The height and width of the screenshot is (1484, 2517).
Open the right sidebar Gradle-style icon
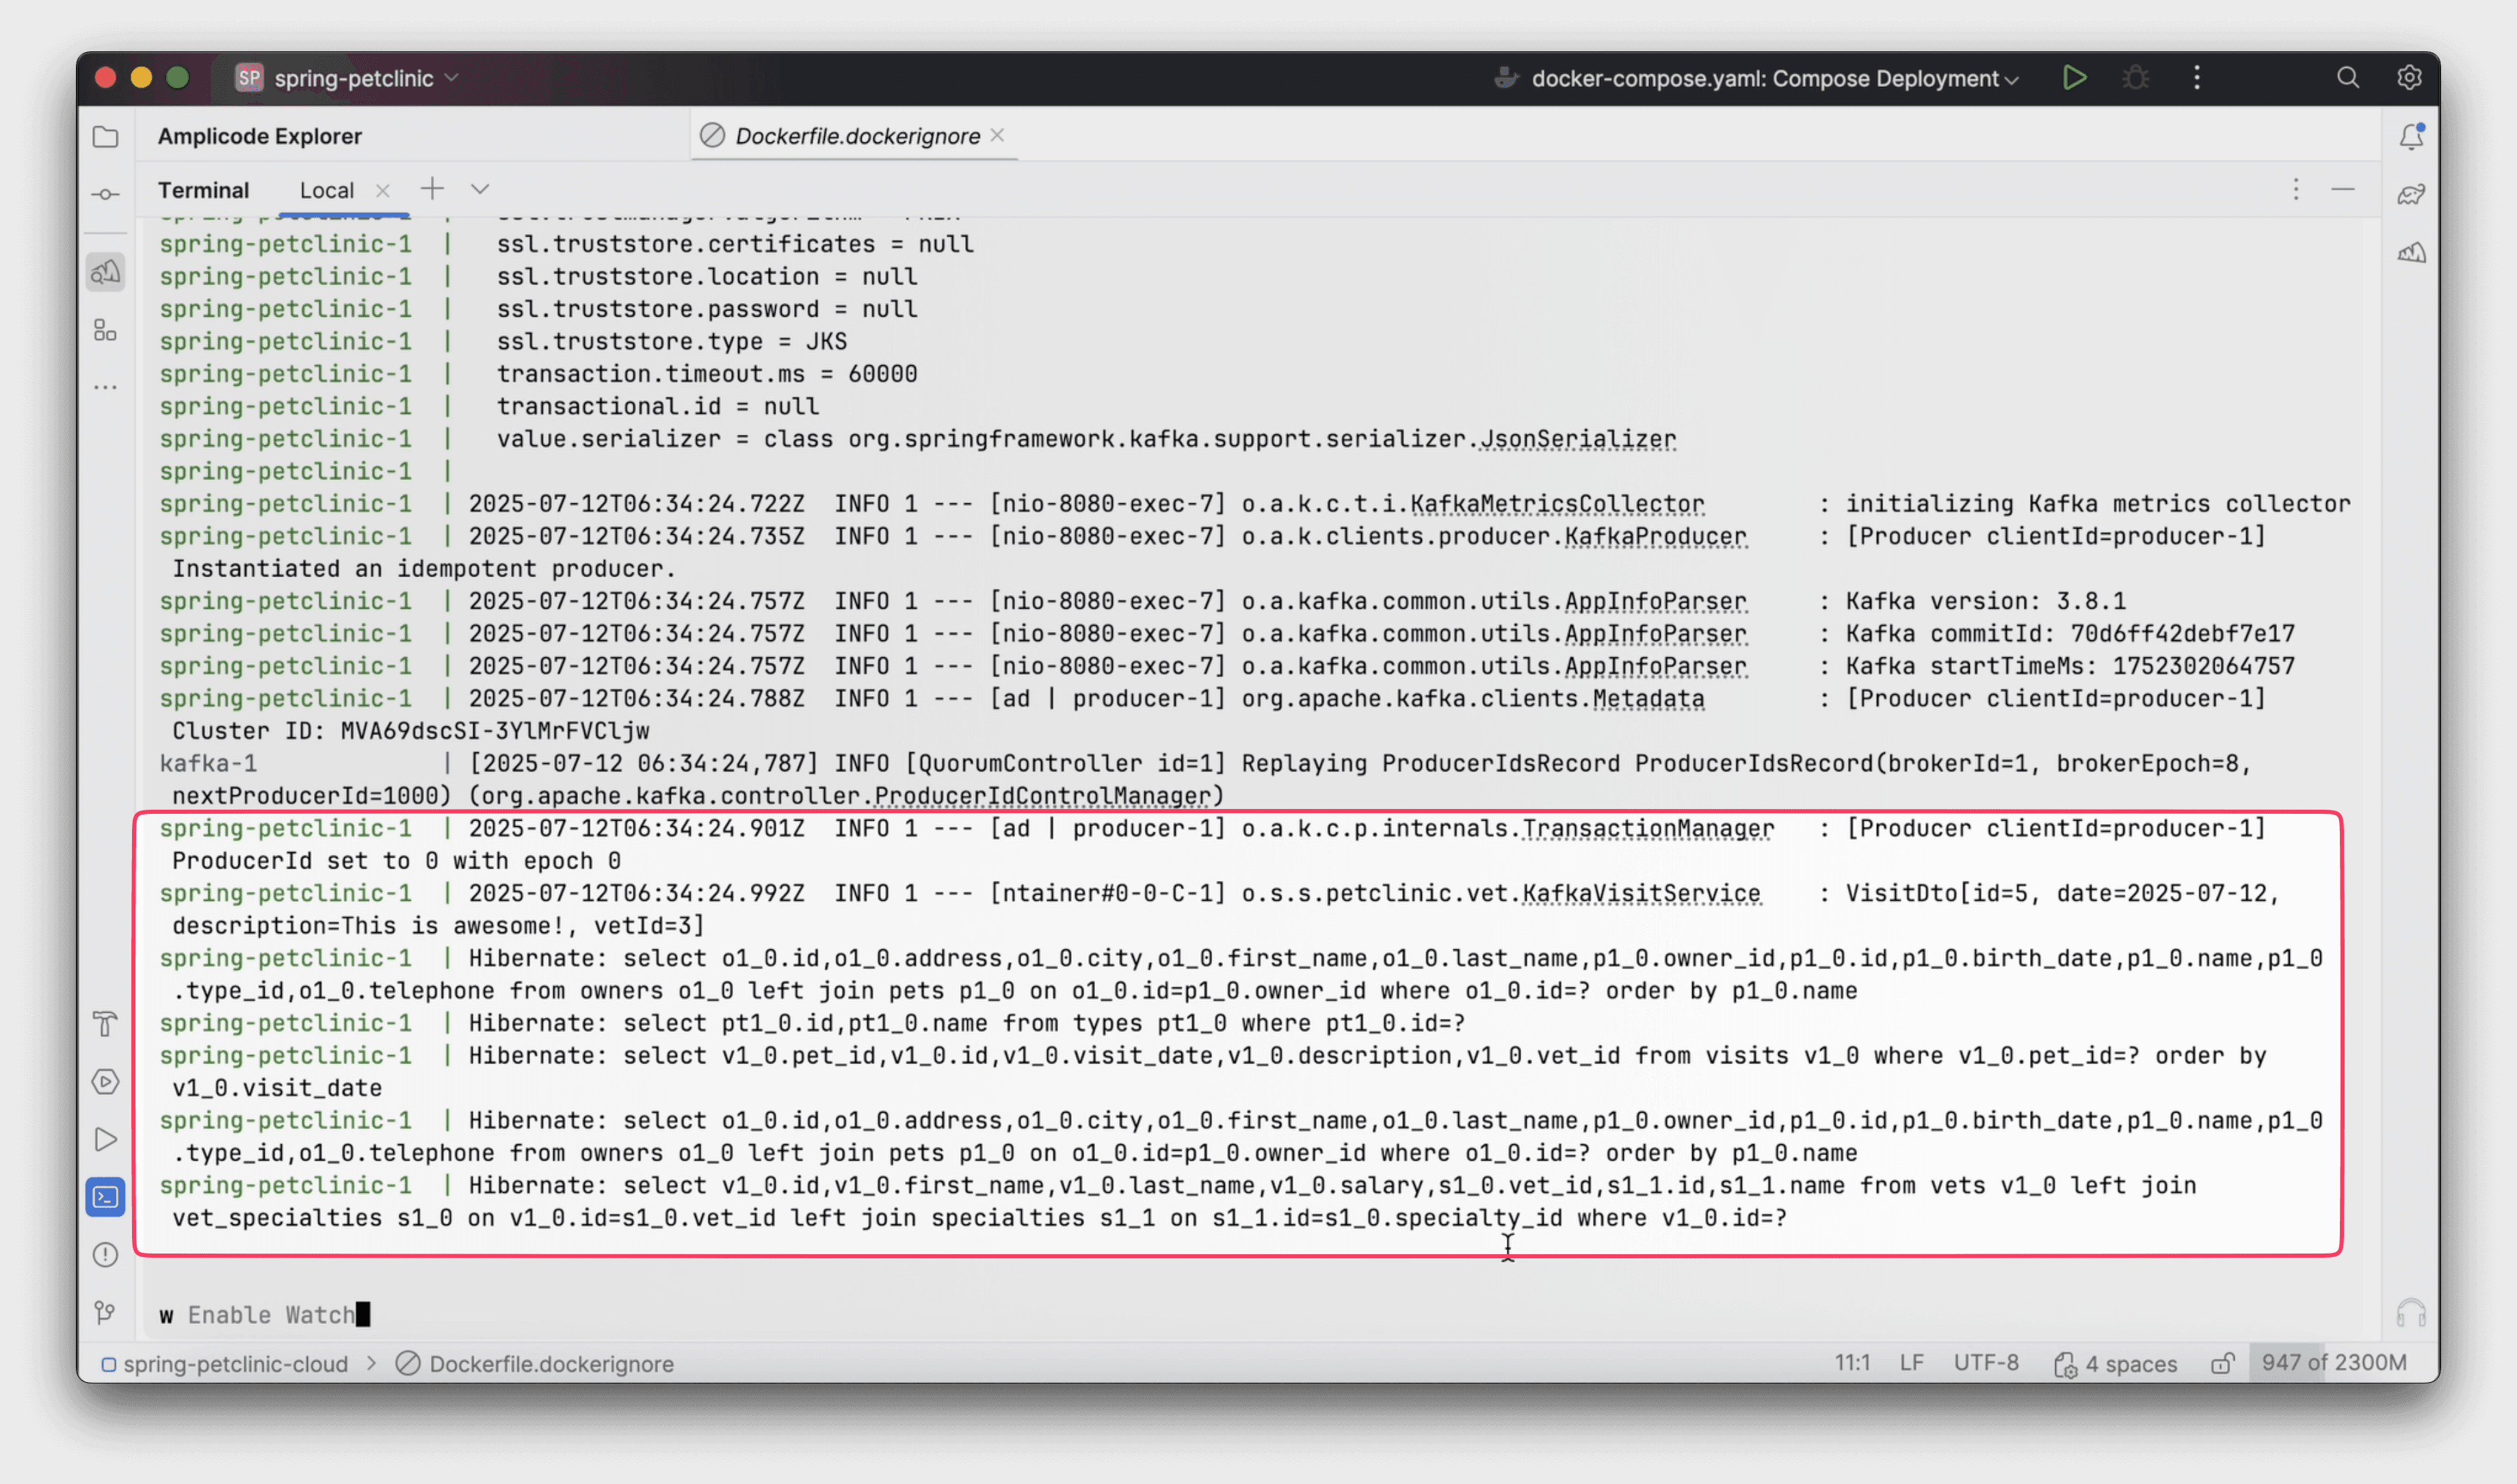click(2411, 194)
